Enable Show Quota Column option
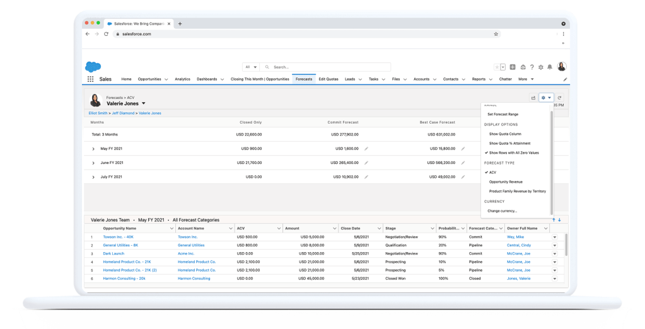This screenshot has width=645, height=329. [505, 134]
